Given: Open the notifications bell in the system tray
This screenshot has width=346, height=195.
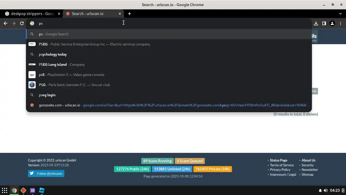Looking at the screenshot, I should (x=320, y=190).
